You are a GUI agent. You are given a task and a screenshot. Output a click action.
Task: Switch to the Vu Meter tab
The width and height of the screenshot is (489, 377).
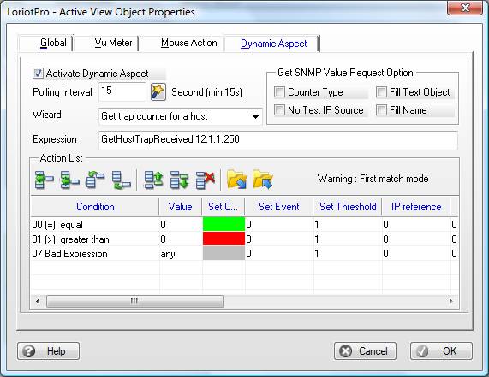(x=113, y=43)
